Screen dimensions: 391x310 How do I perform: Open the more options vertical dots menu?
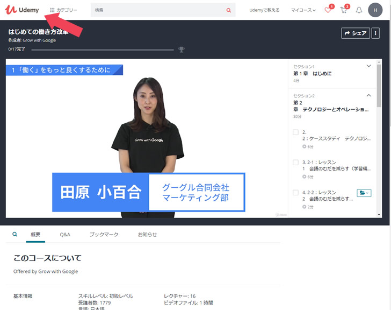click(375, 33)
